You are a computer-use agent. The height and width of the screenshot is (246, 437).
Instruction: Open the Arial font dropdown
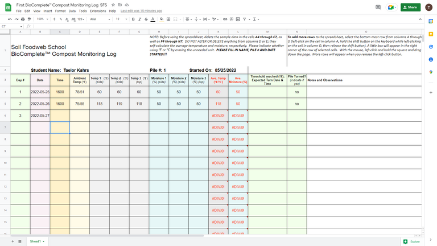(x=100, y=19)
